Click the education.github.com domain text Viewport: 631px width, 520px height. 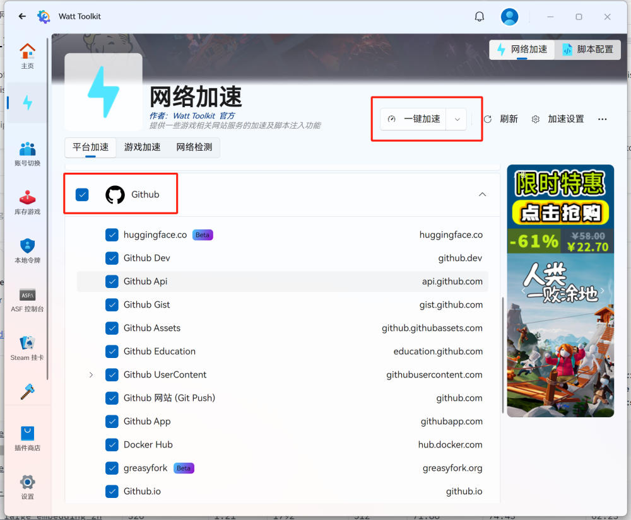pyautogui.click(x=438, y=351)
